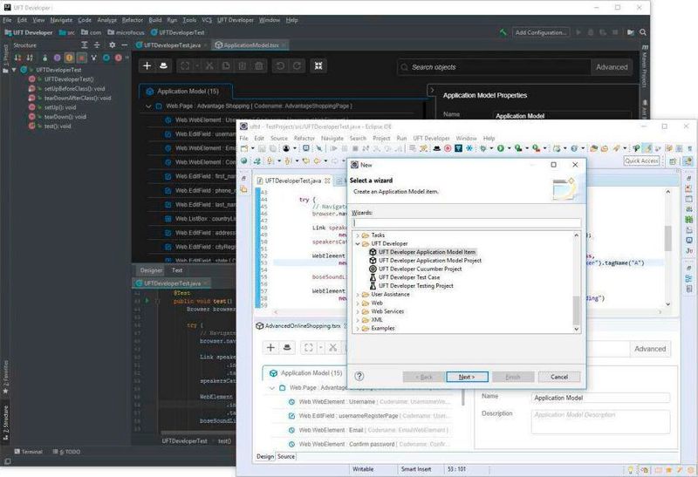698x477 pixels.
Task: Open the Project menu in Eclipse
Action: [x=381, y=139]
